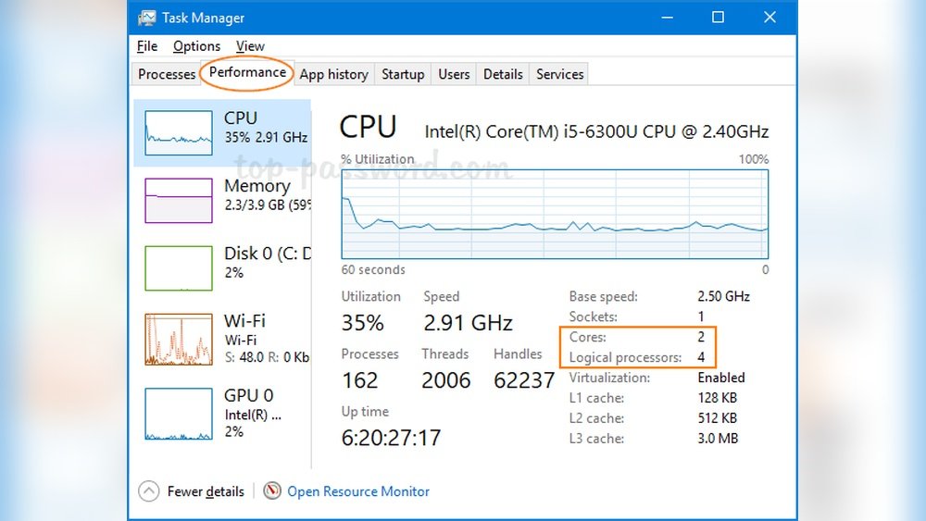Select the Memory usage graph thumbnail

pyautogui.click(x=179, y=200)
